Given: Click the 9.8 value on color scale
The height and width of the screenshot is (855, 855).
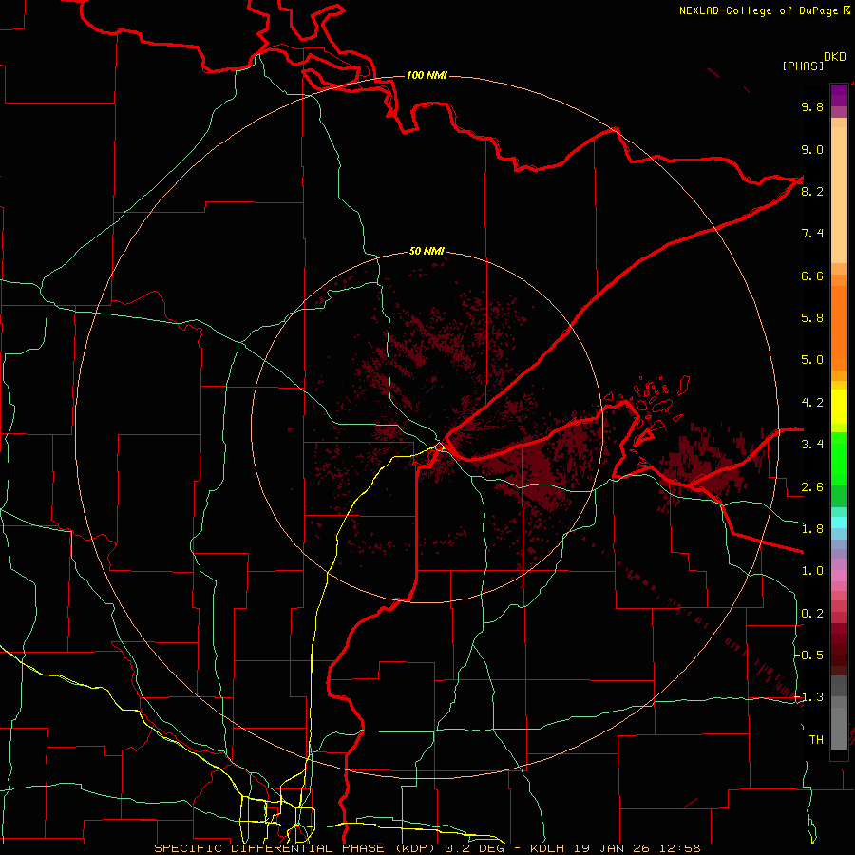Looking at the screenshot, I should pos(812,106).
